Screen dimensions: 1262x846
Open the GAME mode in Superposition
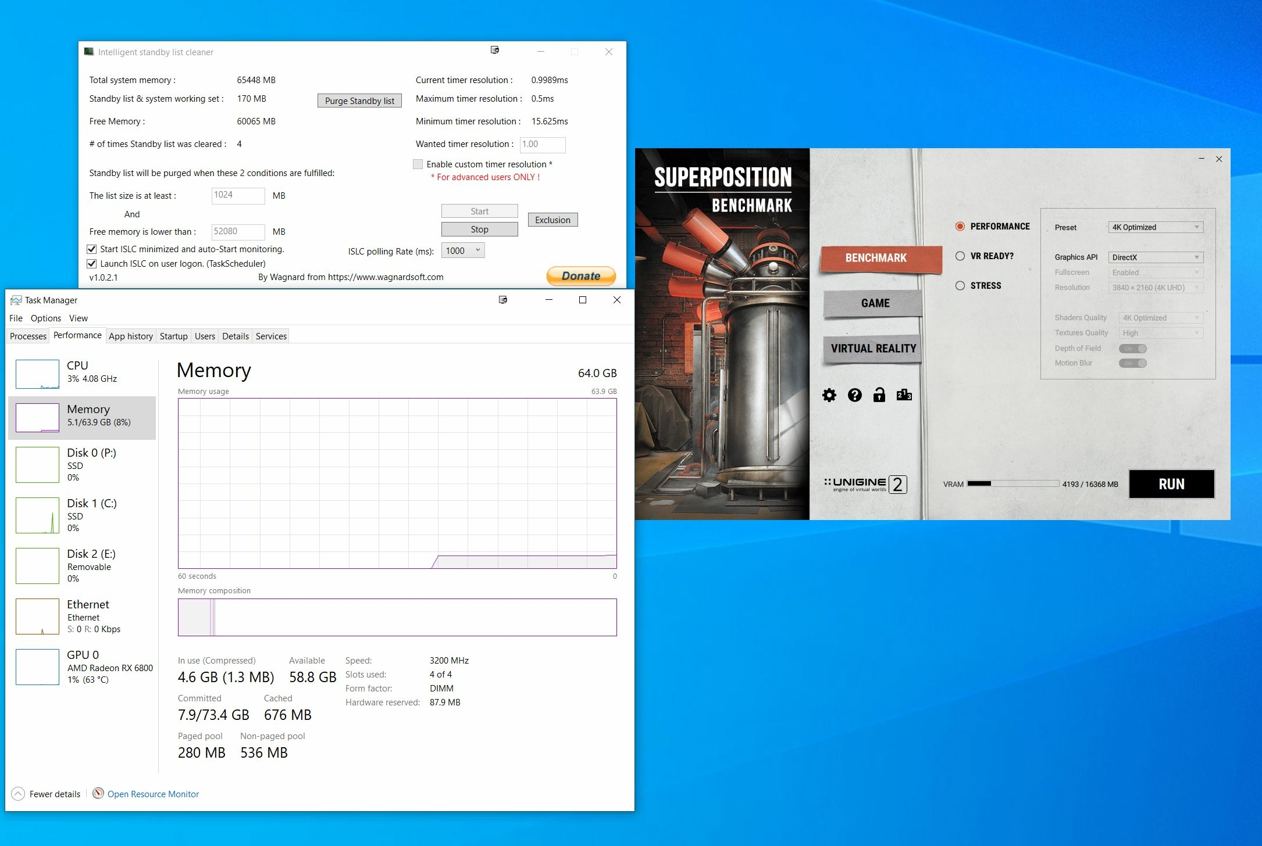coord(874,303)
